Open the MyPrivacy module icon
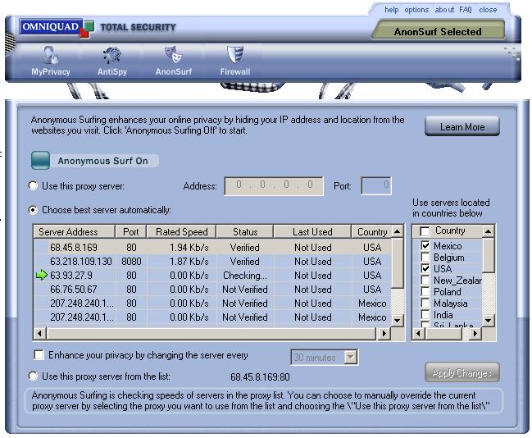 (51, 55)
